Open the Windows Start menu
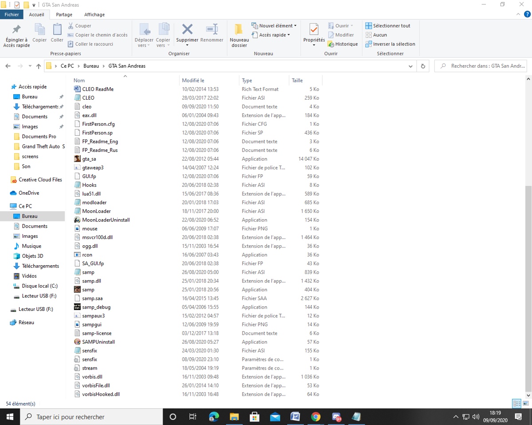The image size is (532, 425). [10, 417]
